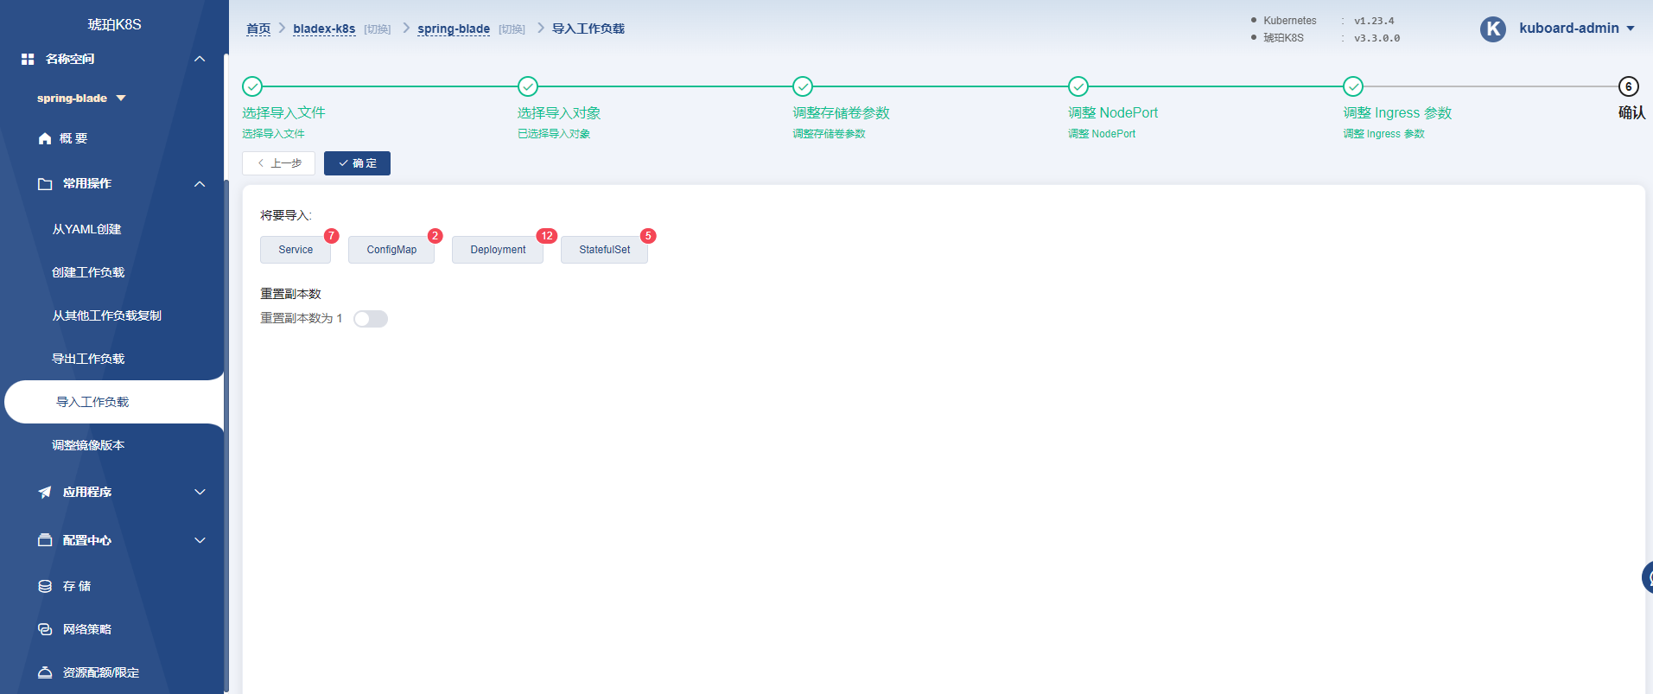Screen dimensions: 1653x694
Task: Click the 导入工作负载 breadcrumb text
Action: [x=588, y=29]
